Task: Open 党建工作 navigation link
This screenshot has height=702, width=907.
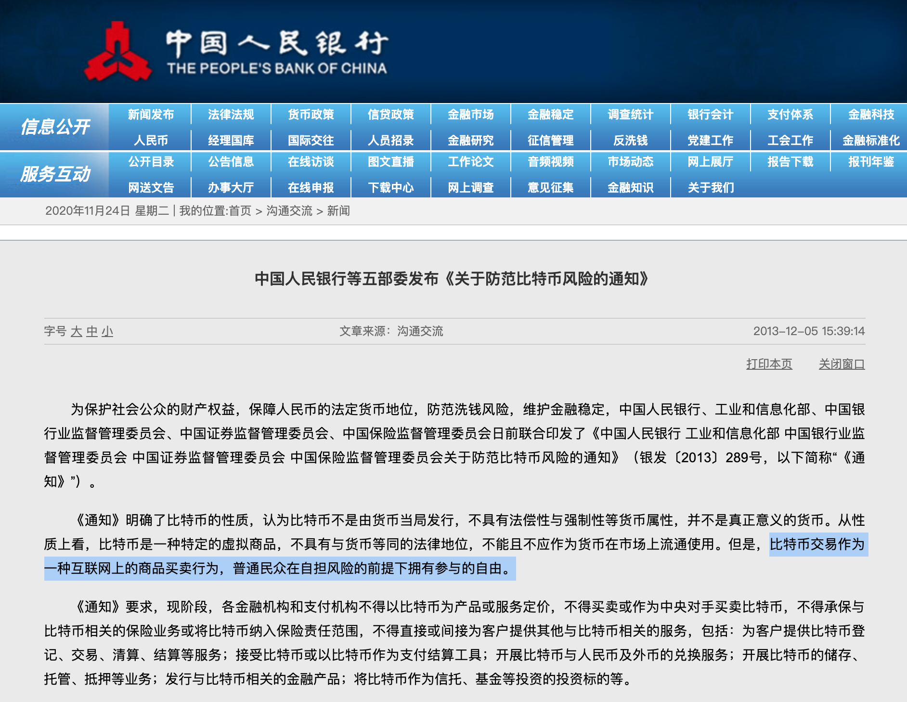Action: 710,141
